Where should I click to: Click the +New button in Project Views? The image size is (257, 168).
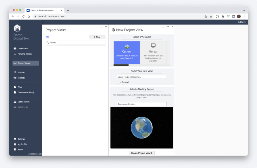[97, 37]
